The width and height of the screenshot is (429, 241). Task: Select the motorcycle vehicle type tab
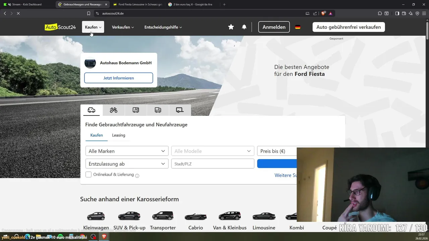pos(114,110)
